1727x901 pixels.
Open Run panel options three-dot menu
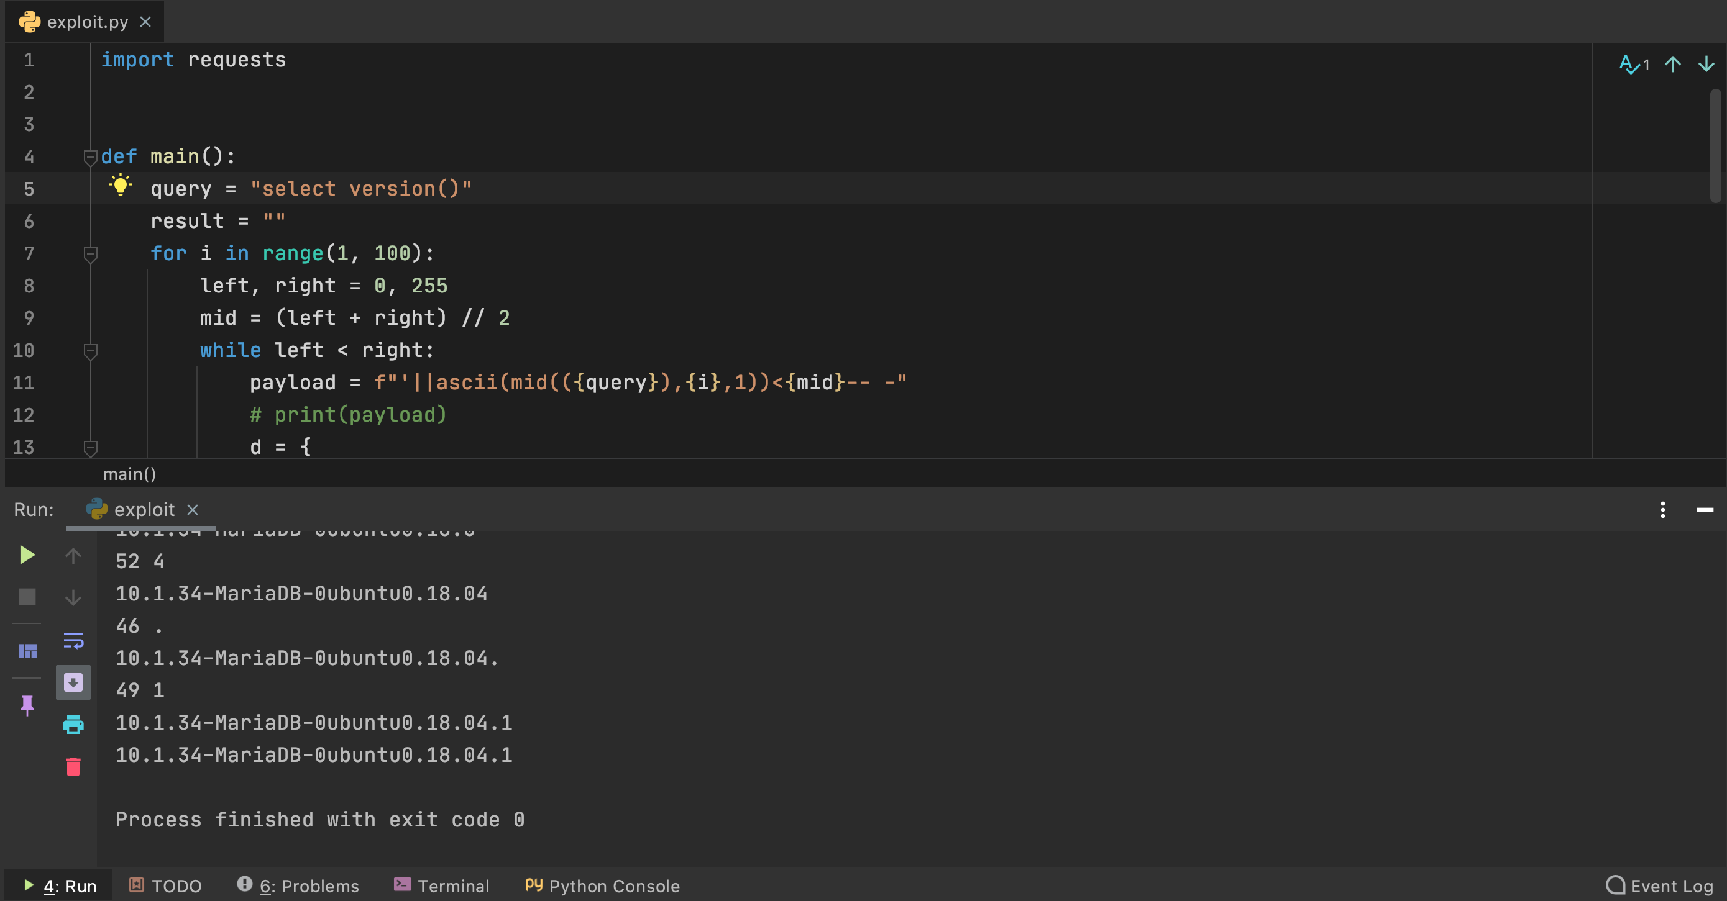pos(1662,510)
